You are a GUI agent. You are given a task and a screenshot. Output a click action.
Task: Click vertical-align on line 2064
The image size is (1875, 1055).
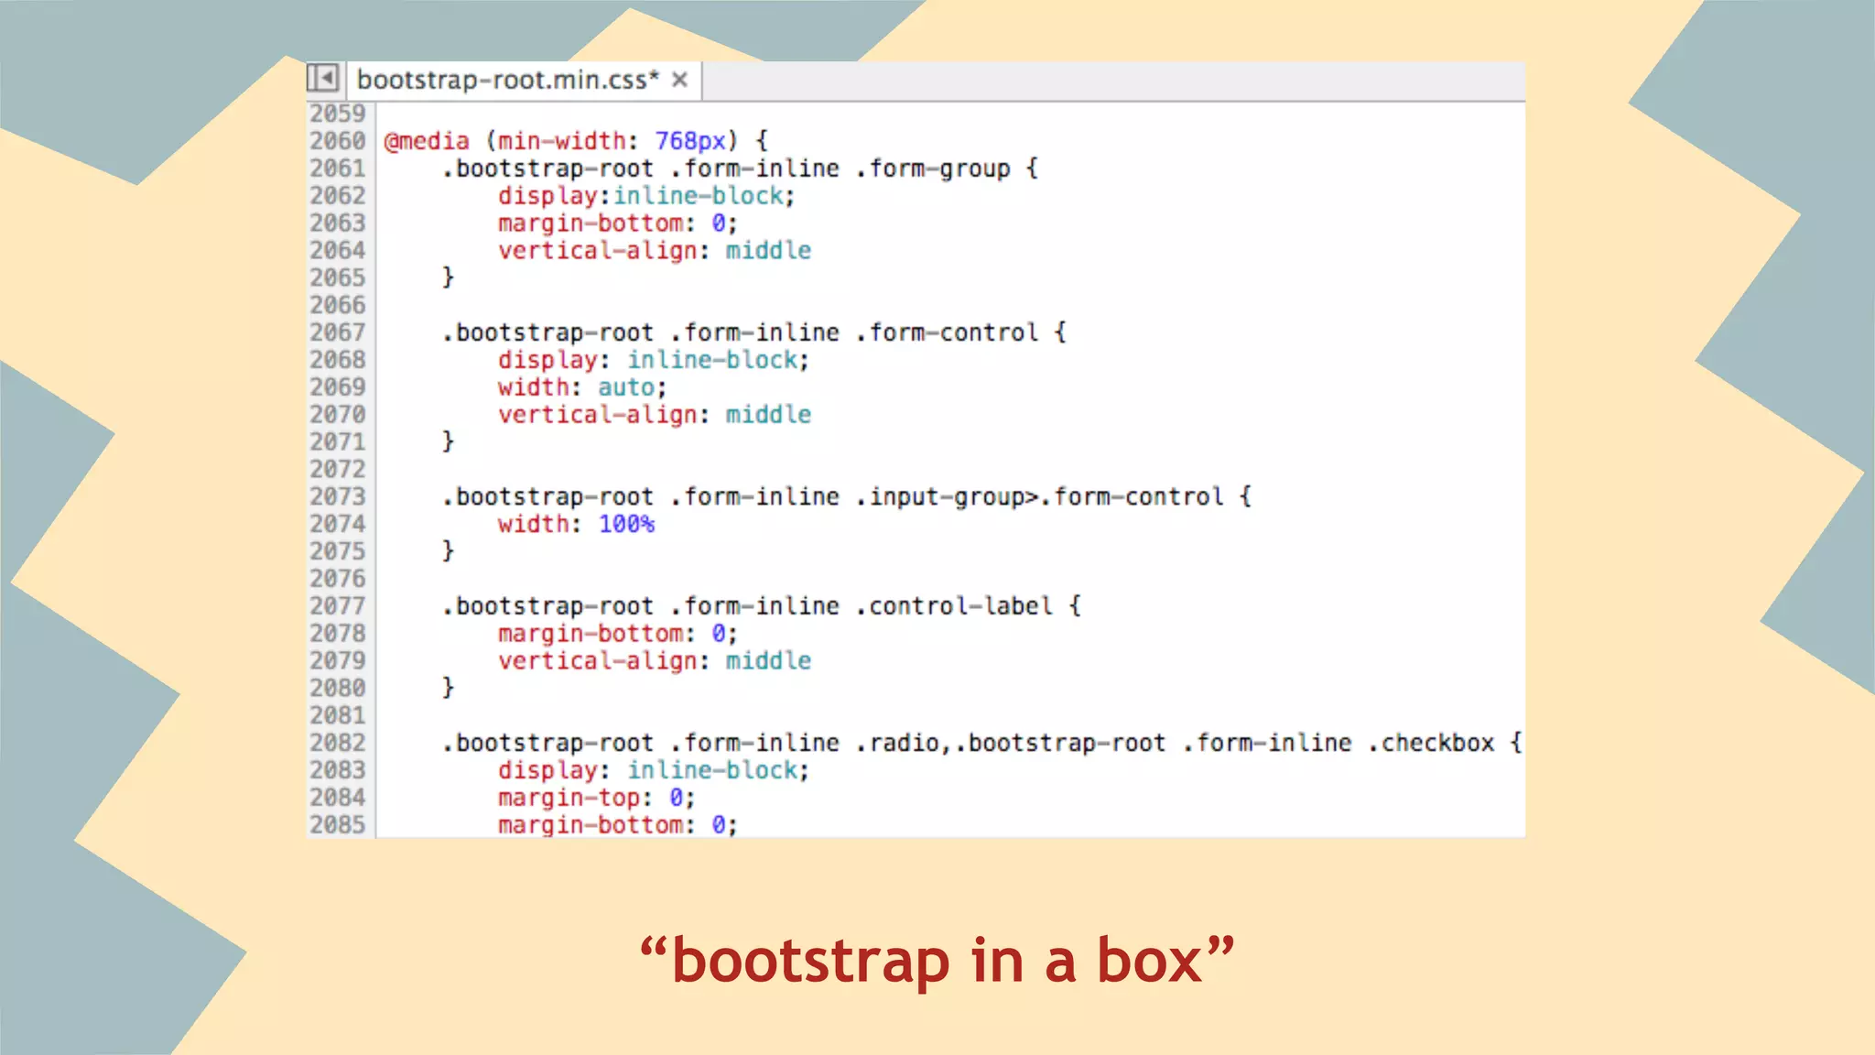pyautogui.click(x=597, y=251)
